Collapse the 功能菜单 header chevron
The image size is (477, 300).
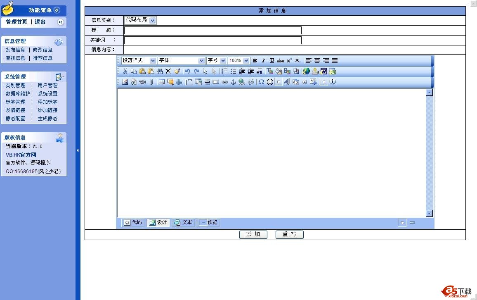pos(57,10)
